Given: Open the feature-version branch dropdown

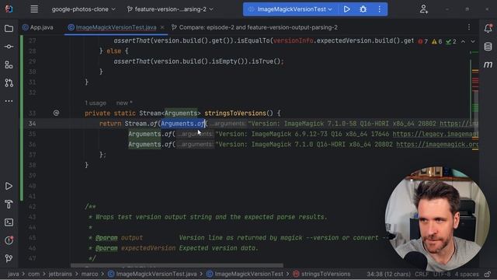Looking at the screenshot, I should coord(170,9).
